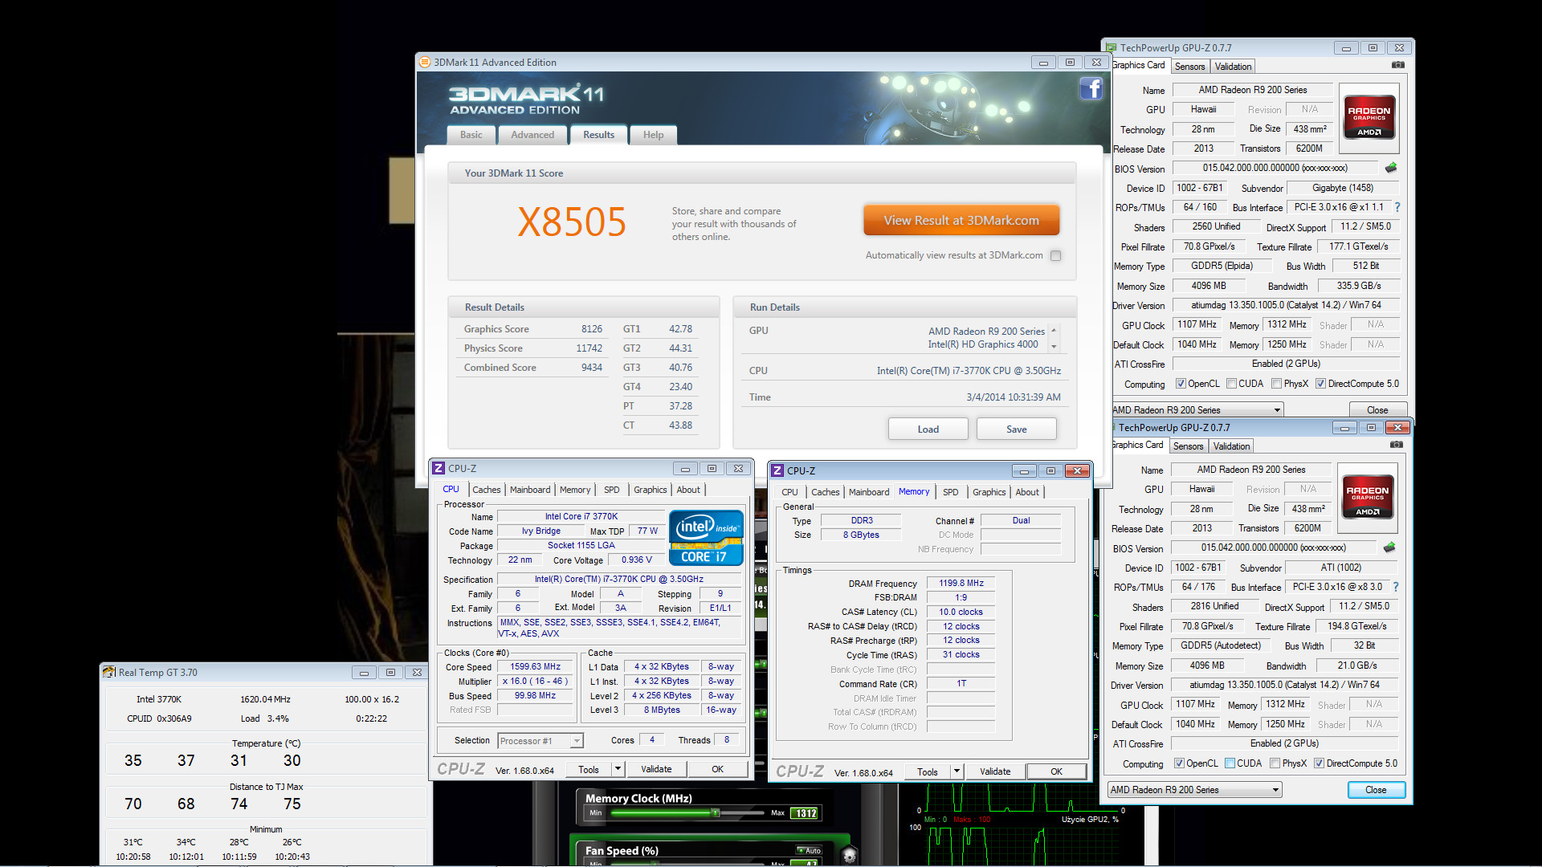Click the BIOS save chip icon in upper GPU-Z

coord(1391,168)
